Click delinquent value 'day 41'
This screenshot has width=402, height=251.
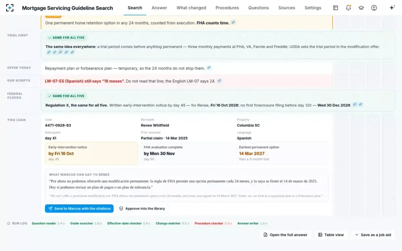click(51, 138)
